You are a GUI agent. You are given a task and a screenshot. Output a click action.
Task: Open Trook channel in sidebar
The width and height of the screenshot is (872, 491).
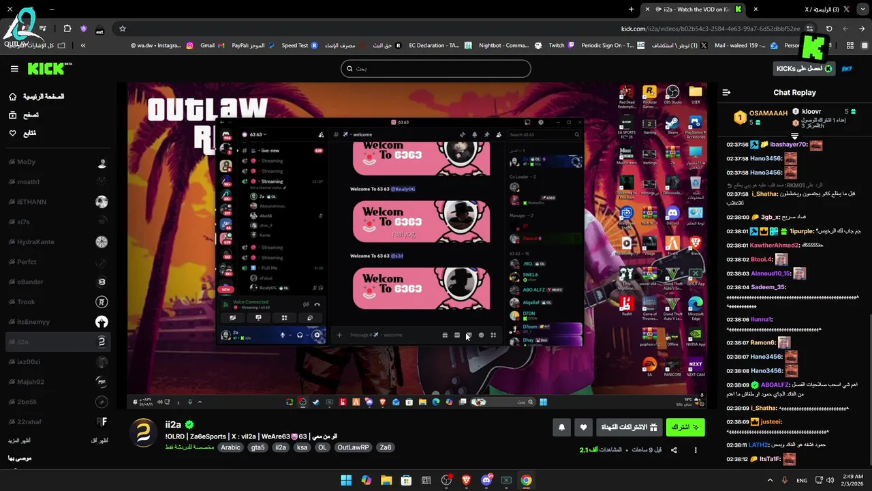pyautogui.click(x=57, y=302)
